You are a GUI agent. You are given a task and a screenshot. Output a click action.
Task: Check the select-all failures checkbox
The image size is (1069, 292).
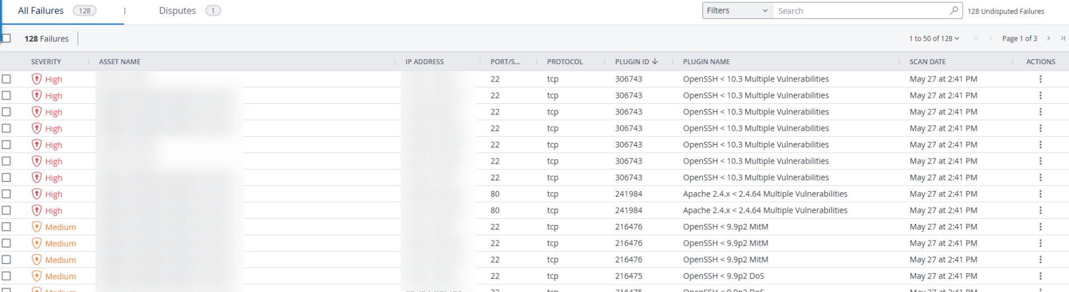coord(6,39)
